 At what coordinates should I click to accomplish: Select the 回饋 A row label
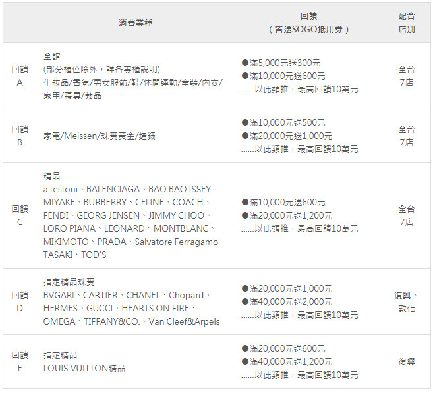[20, 76]
